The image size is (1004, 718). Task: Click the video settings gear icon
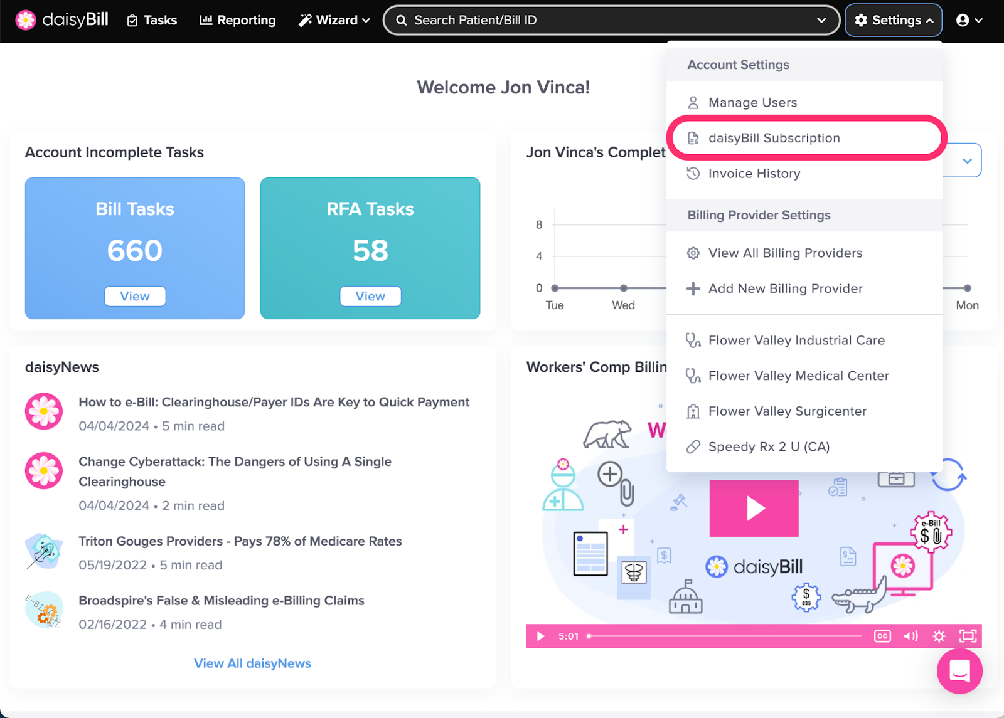[939, 636]
